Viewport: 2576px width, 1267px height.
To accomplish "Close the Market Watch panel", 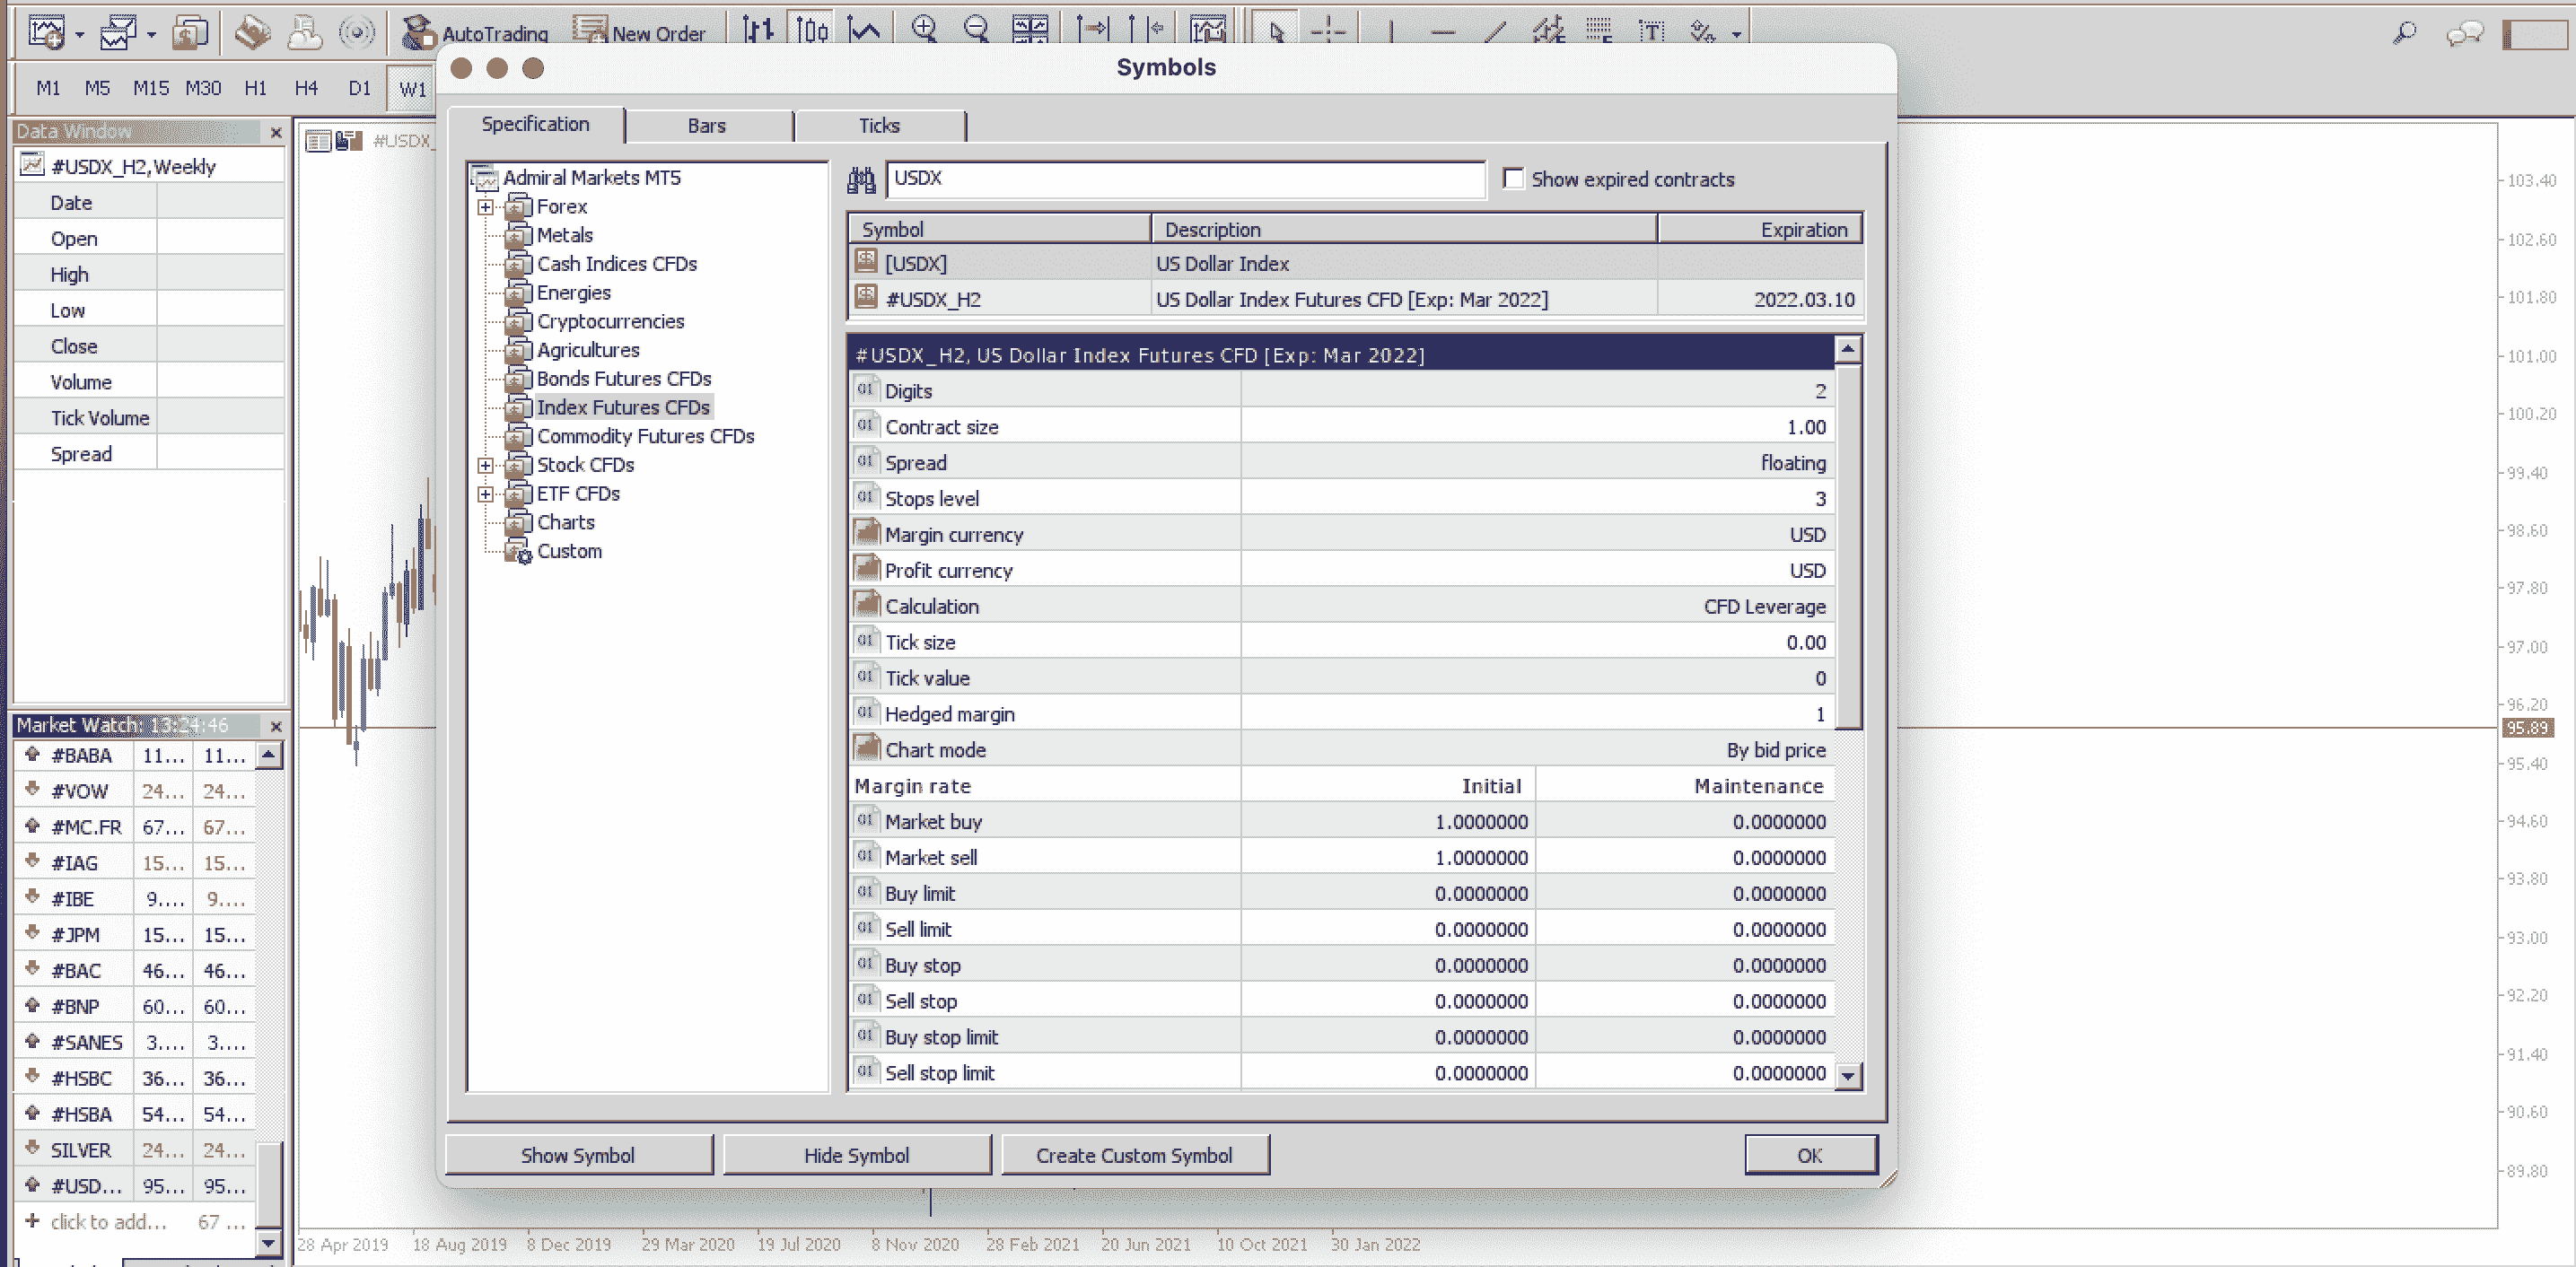I will tap(276, 726).
